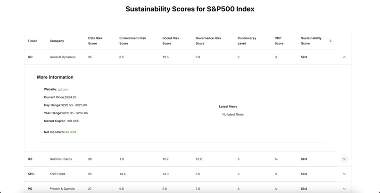Click Goldman Sachs CDP score A-
The height and width of the screenshot is (193, 380).
pos(276,159)
